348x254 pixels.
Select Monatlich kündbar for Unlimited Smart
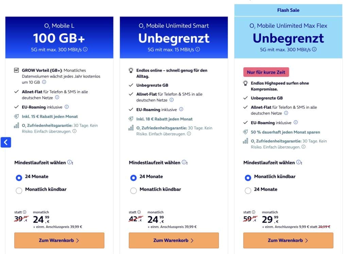coord(134,190)
